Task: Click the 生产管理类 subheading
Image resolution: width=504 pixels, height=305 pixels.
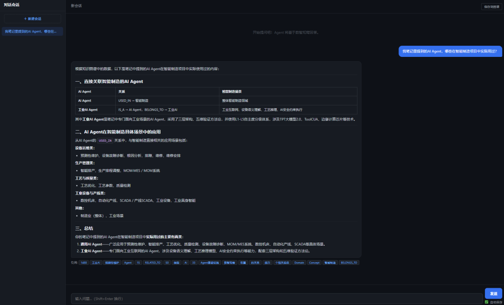Action: 85,163
